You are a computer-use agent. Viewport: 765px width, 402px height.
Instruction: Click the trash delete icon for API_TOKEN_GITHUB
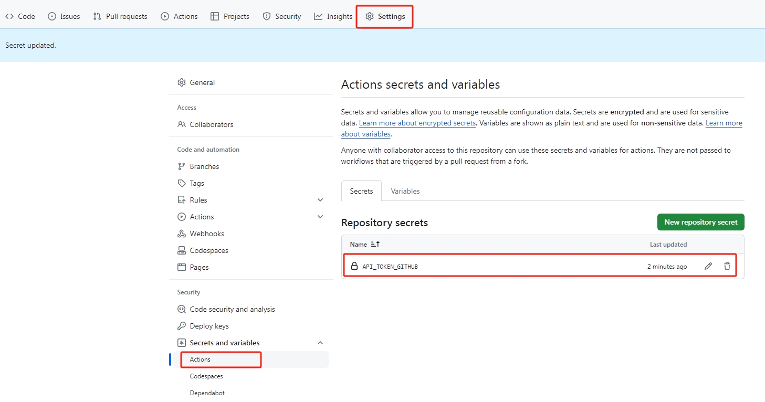click(727, 266)
